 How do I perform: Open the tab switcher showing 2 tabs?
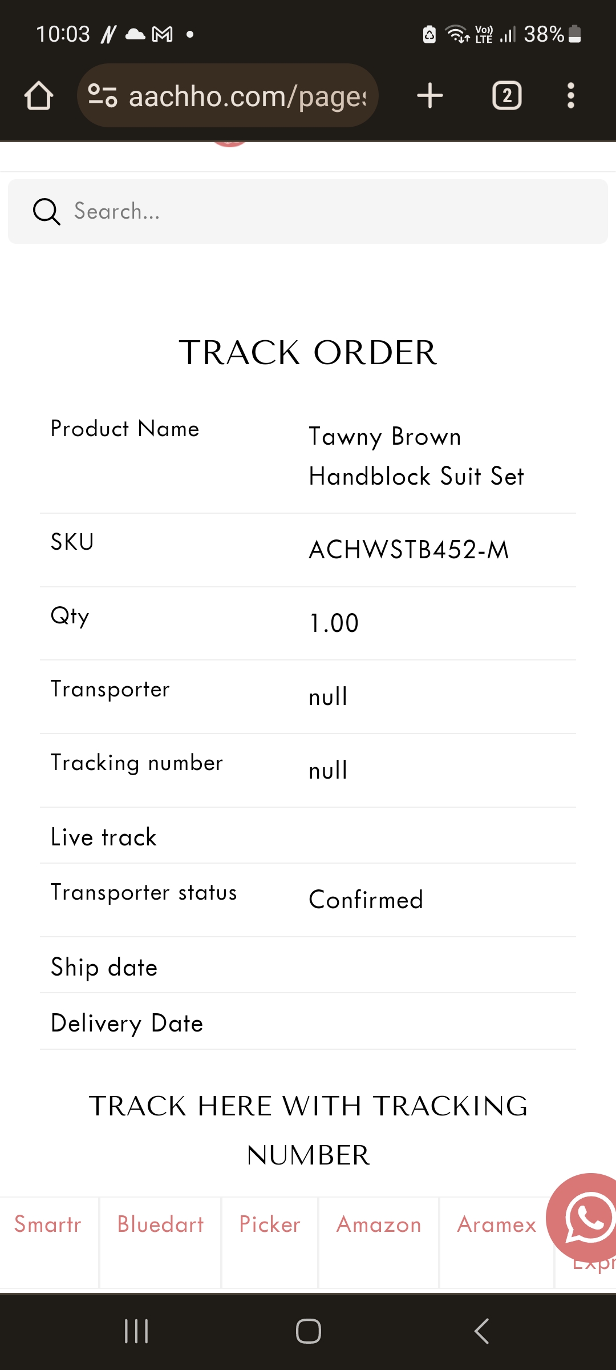(506, 95)
